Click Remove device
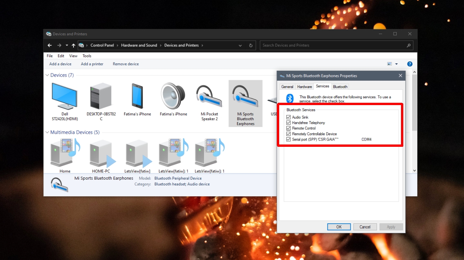The image size is (464, 260). point(126,64)
